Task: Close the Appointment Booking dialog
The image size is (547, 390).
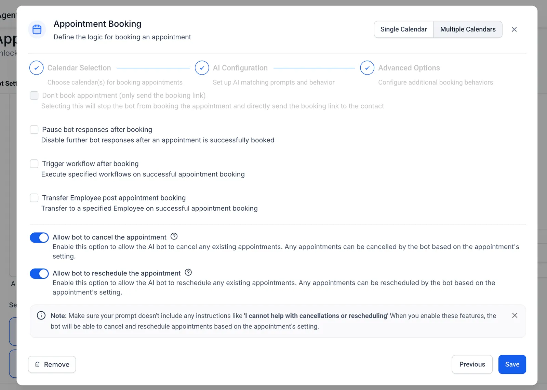Action: (514, 29)
